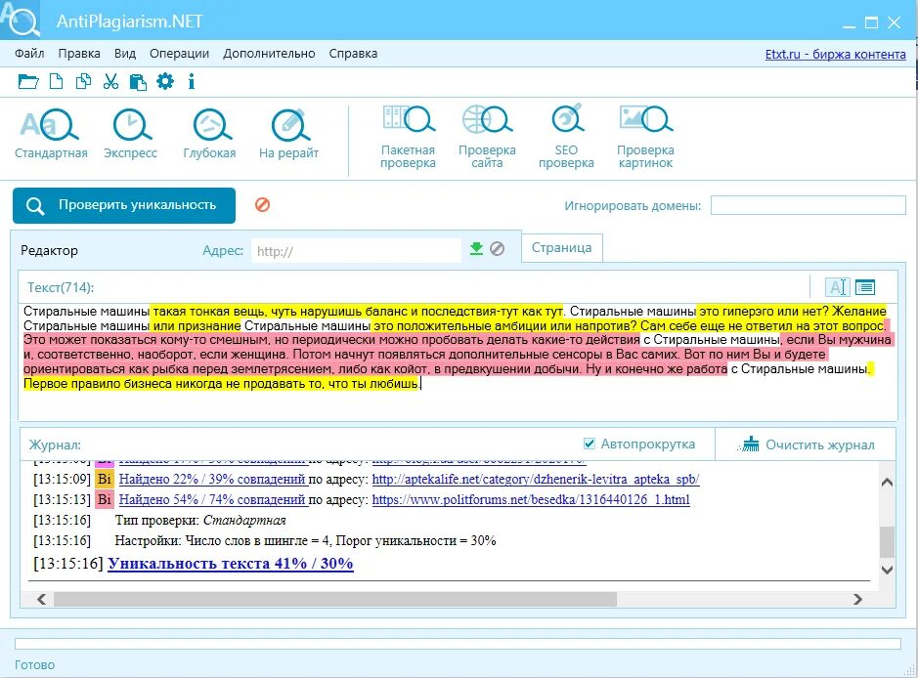Open Проверка картинок
The width and height of the screenshot is (918, 678).
click(x=645, y=138)
